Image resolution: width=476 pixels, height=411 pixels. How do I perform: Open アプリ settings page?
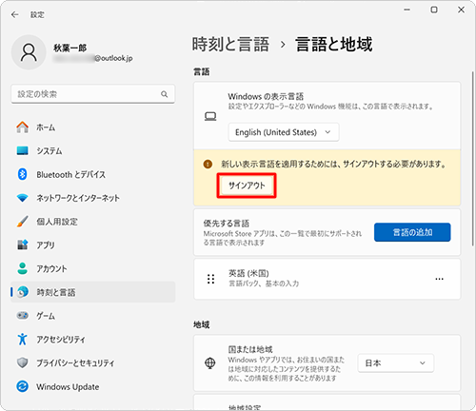[93, 245]
